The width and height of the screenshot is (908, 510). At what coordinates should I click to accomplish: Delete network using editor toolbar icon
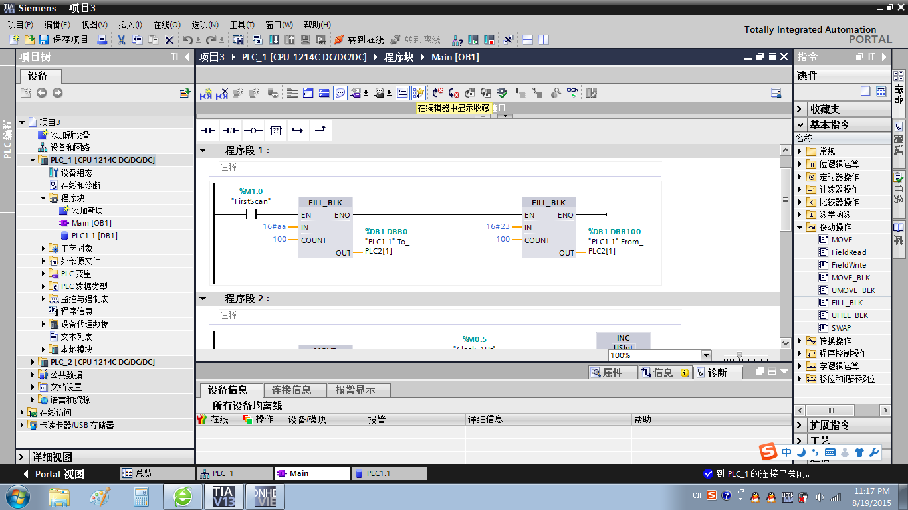(x=222, y=93)
